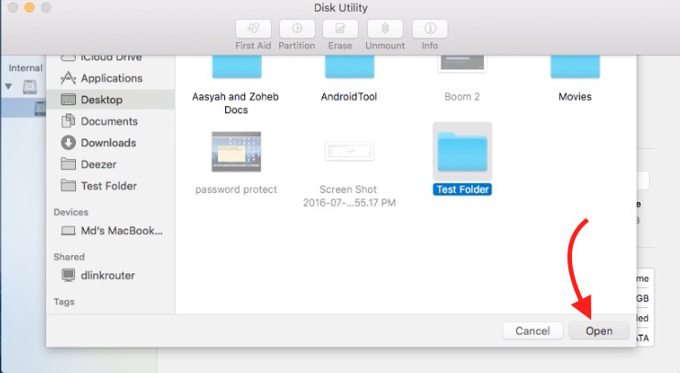The image size is (680, 373).
Task: Collapse the Internal disk disclosure triangle
Action: pyautogui.click(x=9, y=87)
